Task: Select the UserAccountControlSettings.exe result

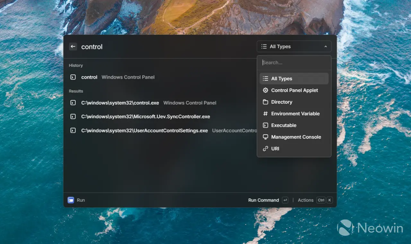Action: [x=161, y=130]
